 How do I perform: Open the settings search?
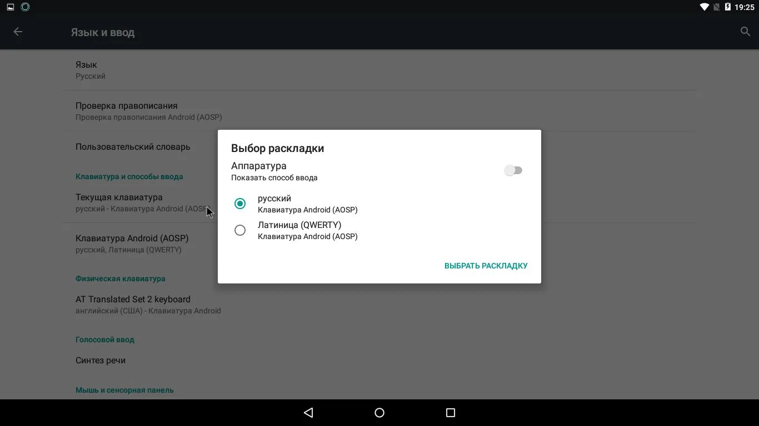[x=745, y=32]
